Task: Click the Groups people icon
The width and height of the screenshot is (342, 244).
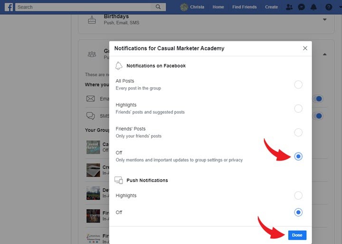Action: pos(92,54)
